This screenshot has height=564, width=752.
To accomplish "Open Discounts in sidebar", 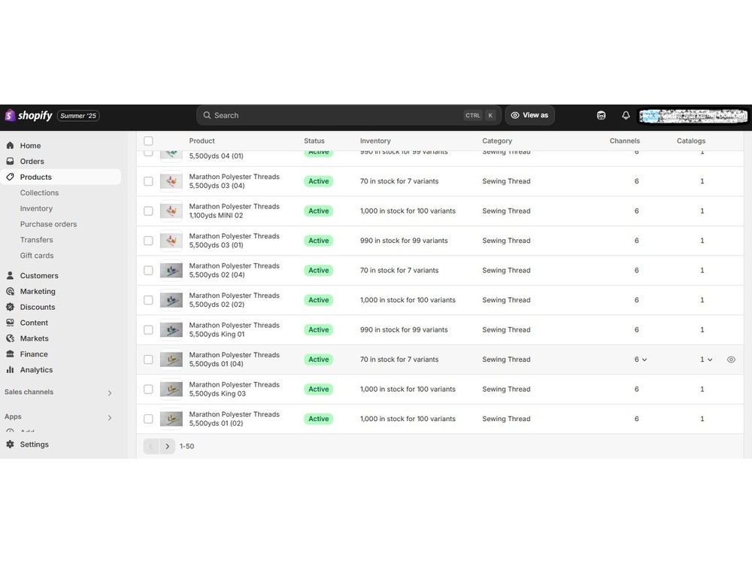I will coord(38,307).
